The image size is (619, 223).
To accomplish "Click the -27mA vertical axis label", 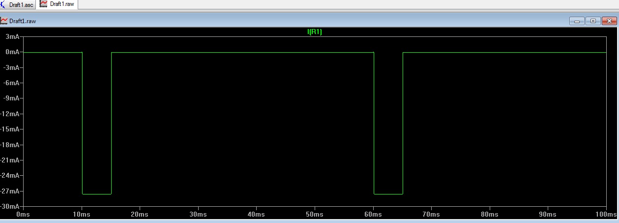I will pyautogui.click(x=10, y=191).
